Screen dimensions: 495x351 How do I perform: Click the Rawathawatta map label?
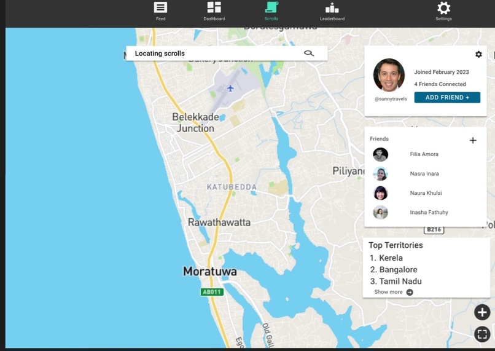219,223
